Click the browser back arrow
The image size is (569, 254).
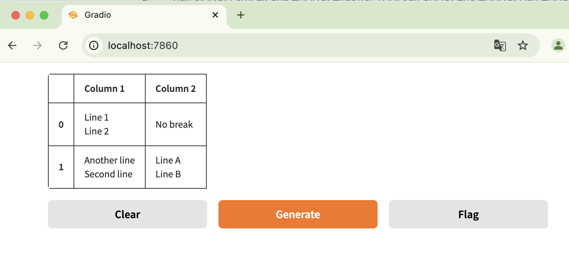[x=12, y=45]
